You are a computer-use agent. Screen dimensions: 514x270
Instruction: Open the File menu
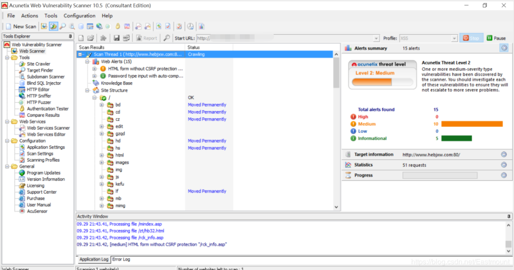coord(11,16)
